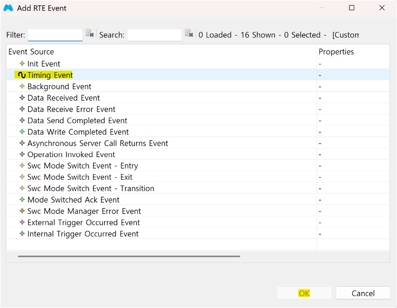
Task: Click the Data Send Completed Event icon
Action: point(22,120)
